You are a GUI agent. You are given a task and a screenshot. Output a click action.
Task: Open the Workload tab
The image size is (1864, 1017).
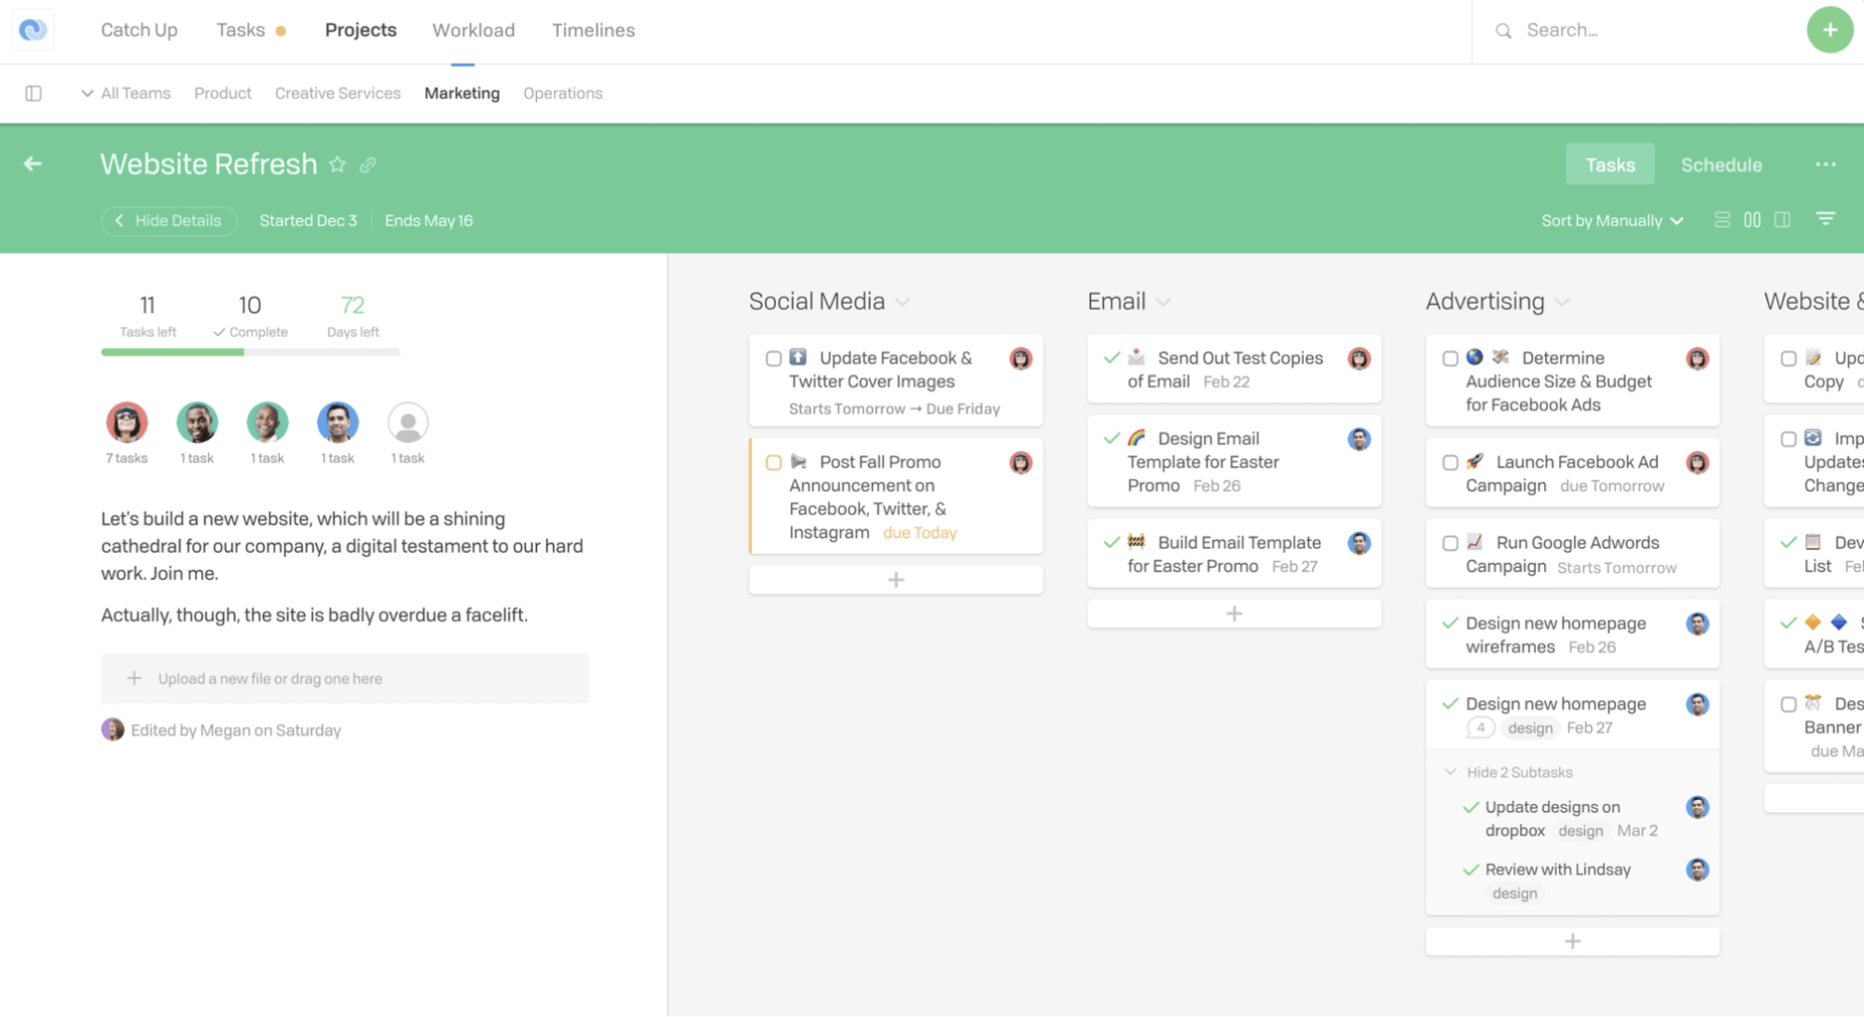coord(473,30)
